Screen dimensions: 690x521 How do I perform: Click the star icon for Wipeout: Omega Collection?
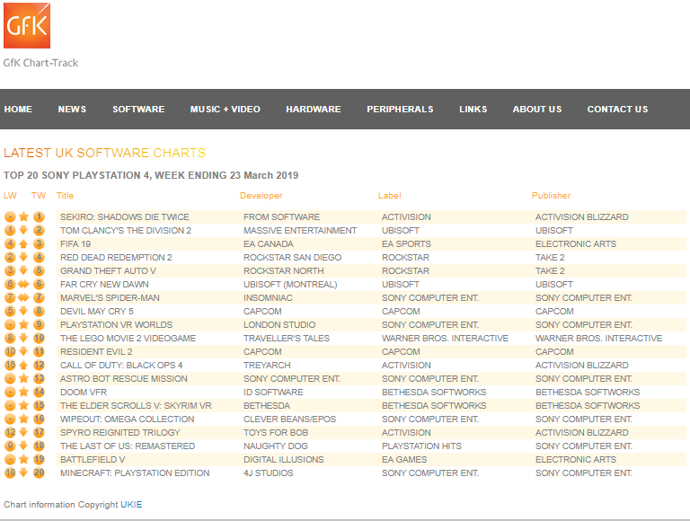[23, 419]
